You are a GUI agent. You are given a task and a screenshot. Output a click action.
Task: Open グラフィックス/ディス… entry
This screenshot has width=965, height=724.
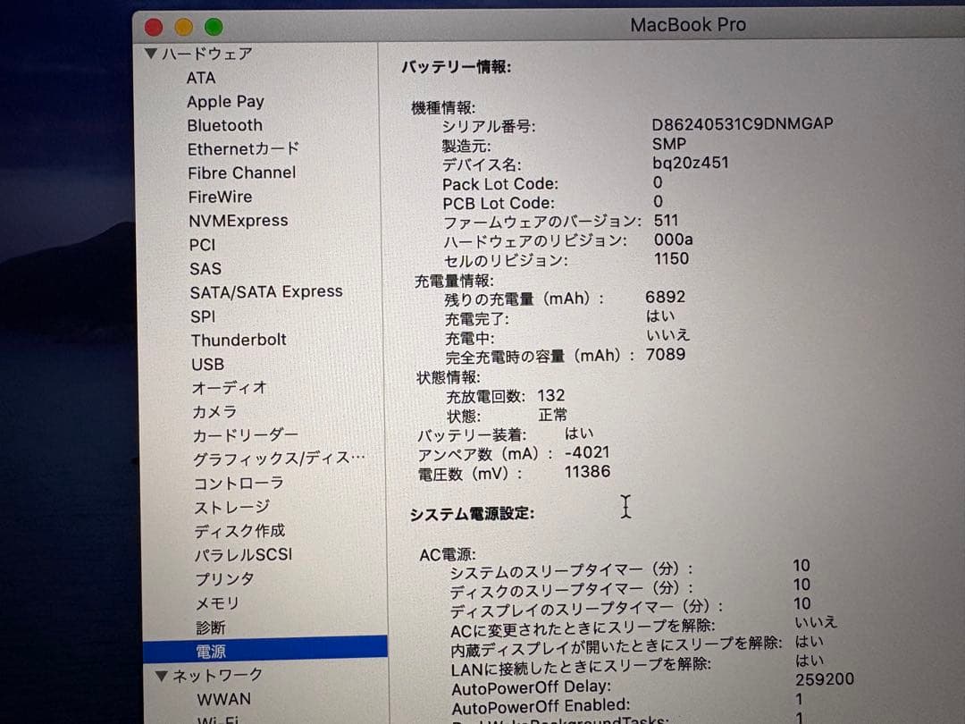pos(280,459)
